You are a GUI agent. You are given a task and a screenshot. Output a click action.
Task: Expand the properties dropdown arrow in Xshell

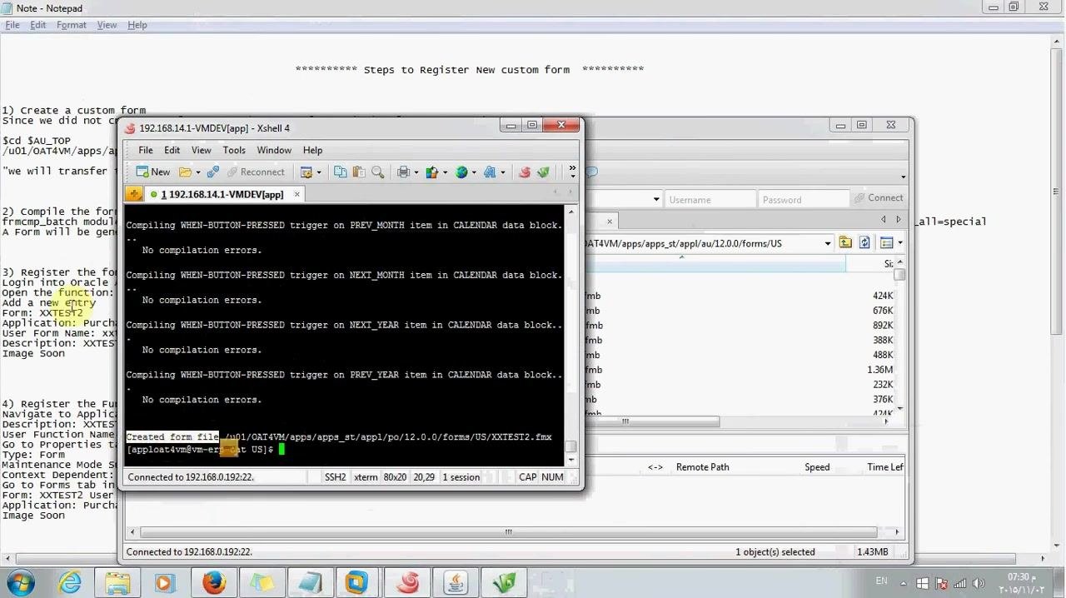(x=319, y=172)
